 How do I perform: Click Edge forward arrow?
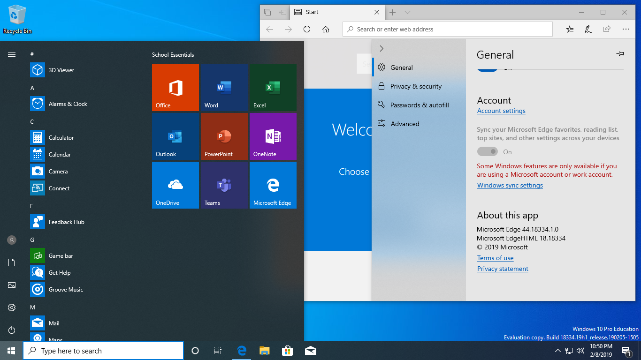pos(288,29)
